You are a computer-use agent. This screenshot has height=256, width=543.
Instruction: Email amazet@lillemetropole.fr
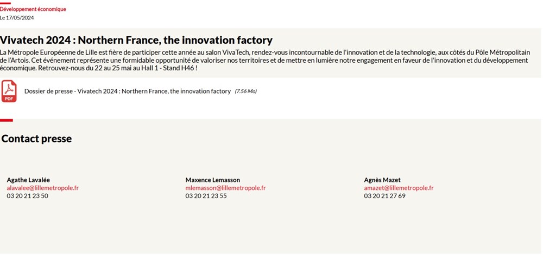click(x=399, y=188)
